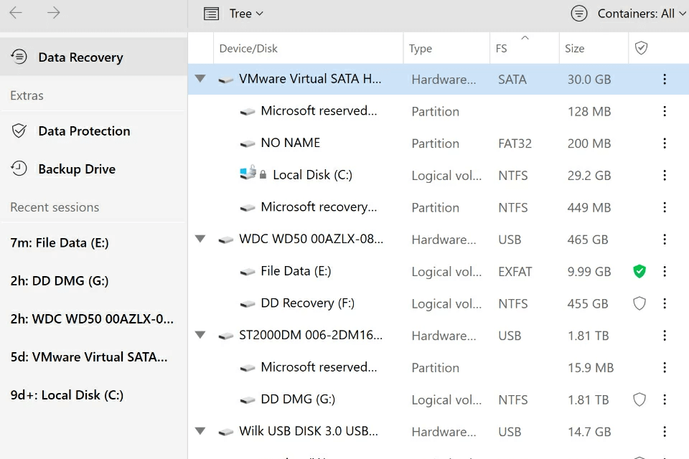The image size is (689, 459).
Task: Open the three-dot menu for NO NAME partition
Action: point(665,143)
